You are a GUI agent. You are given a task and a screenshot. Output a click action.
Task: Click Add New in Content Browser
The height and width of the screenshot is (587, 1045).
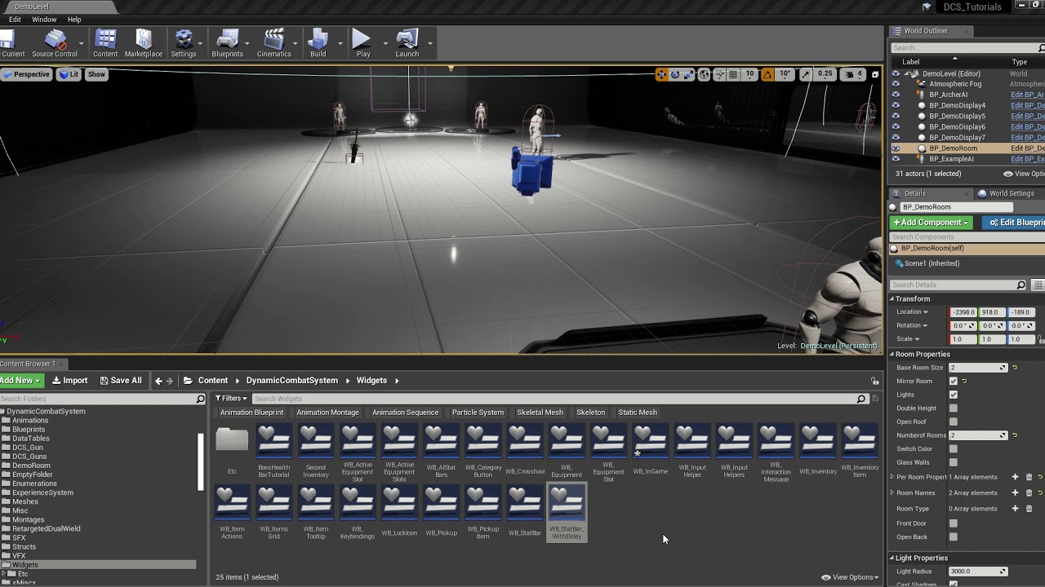(20, 381)
